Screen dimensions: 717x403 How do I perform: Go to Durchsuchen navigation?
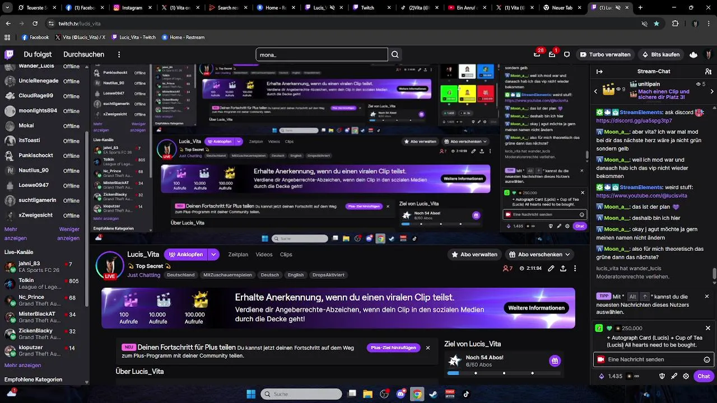tap(84, 54)
